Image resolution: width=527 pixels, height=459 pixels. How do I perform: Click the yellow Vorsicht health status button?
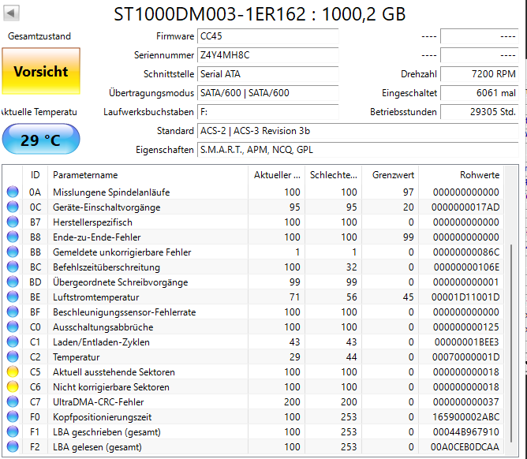point(41,71)
